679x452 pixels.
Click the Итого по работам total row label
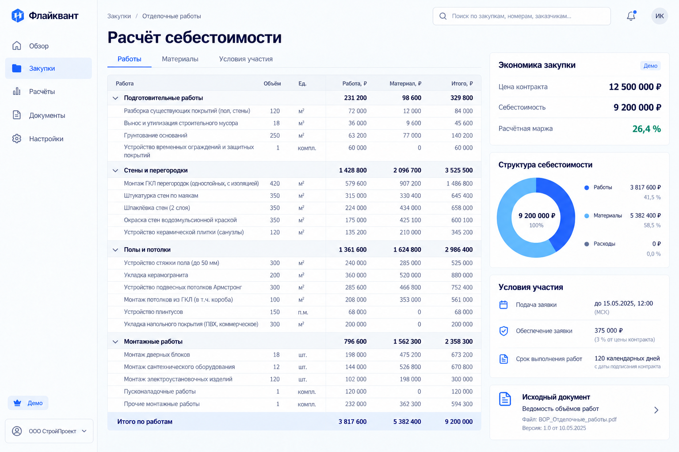(145, 422)
